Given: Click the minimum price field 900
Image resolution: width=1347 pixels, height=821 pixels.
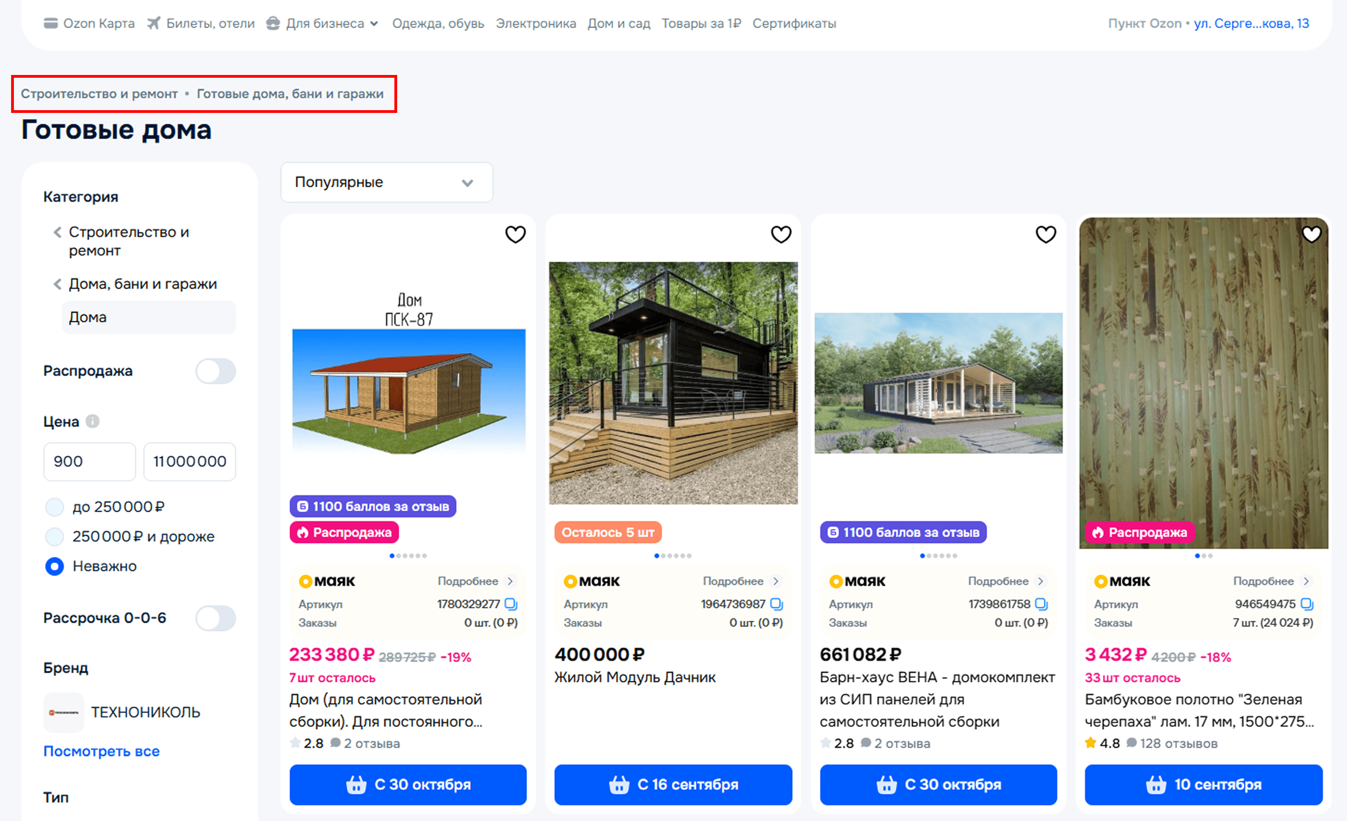Looking at the screenshot, I should (90, 461).
